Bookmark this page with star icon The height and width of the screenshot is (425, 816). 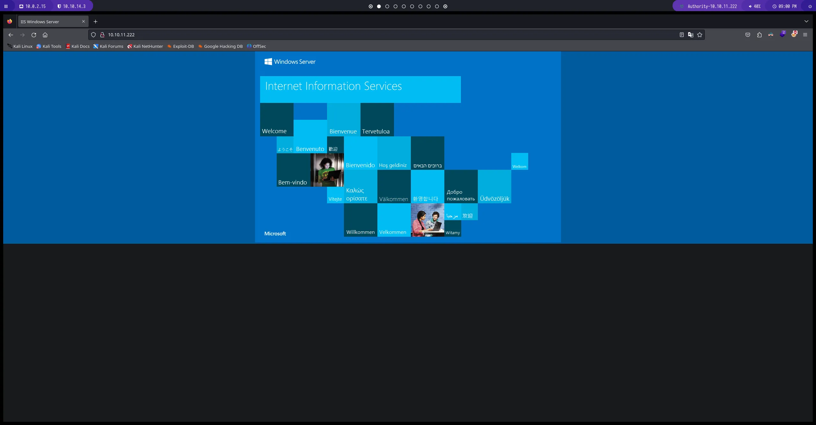tap(700, 35)
